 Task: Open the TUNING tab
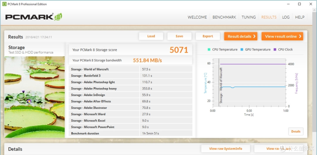click(249, 17)
